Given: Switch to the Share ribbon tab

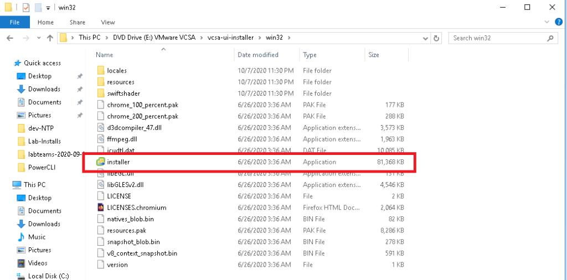Looking at the screenshot, I should [77, 22].
